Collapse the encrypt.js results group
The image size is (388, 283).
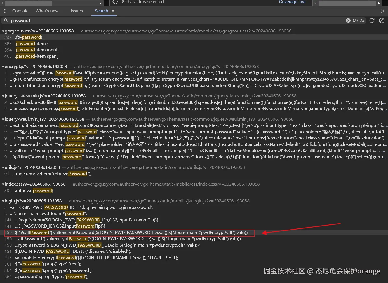3,67
